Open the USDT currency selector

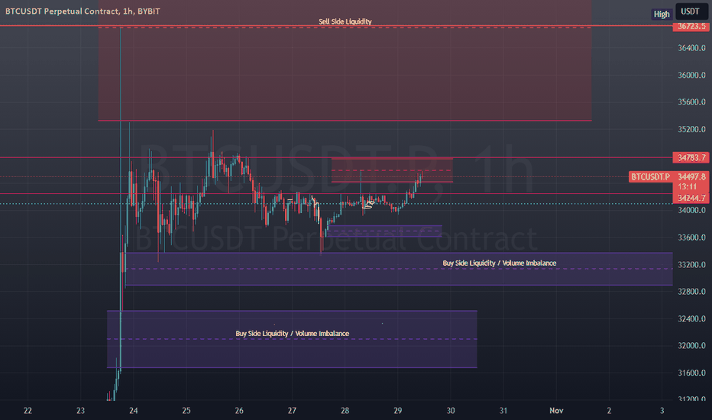[691, 11]
